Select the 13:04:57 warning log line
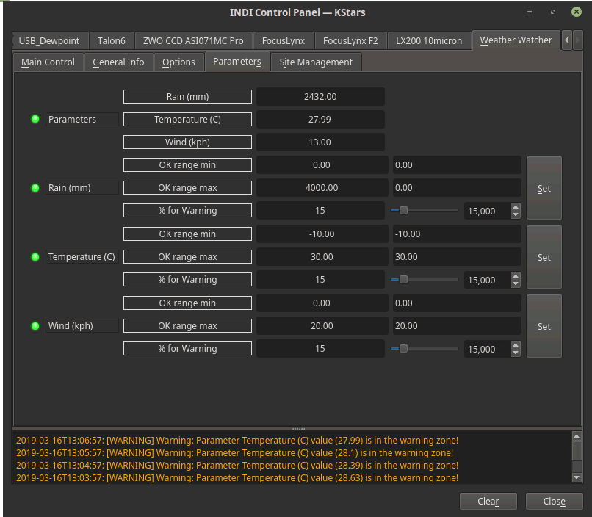592x517 pixels. 237,466
